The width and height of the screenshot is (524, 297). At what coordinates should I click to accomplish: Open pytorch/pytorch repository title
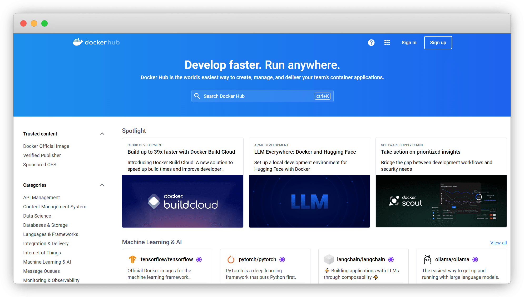[x=257, y=259]
